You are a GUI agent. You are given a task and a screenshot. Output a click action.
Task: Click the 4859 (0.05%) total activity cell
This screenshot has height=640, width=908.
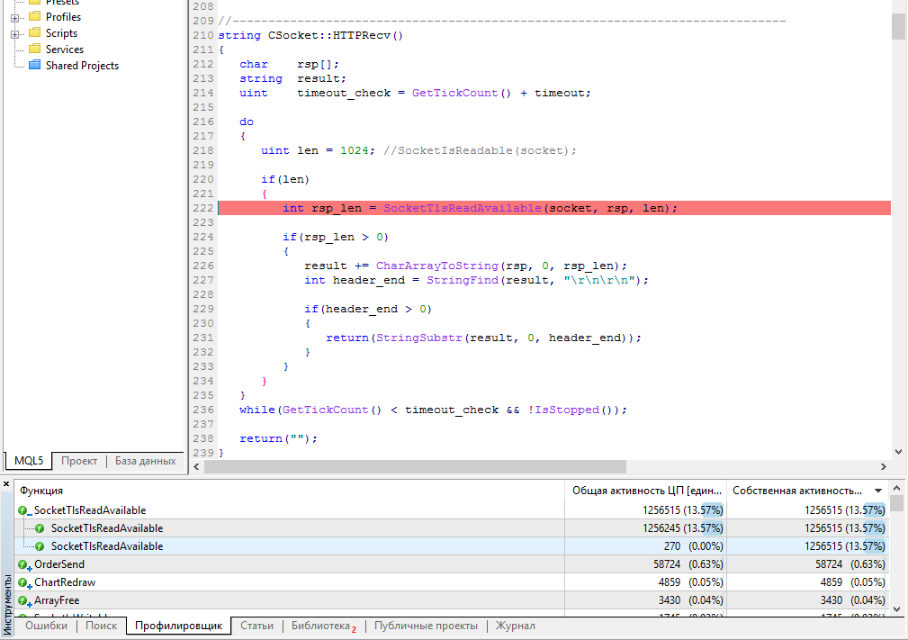645,582
